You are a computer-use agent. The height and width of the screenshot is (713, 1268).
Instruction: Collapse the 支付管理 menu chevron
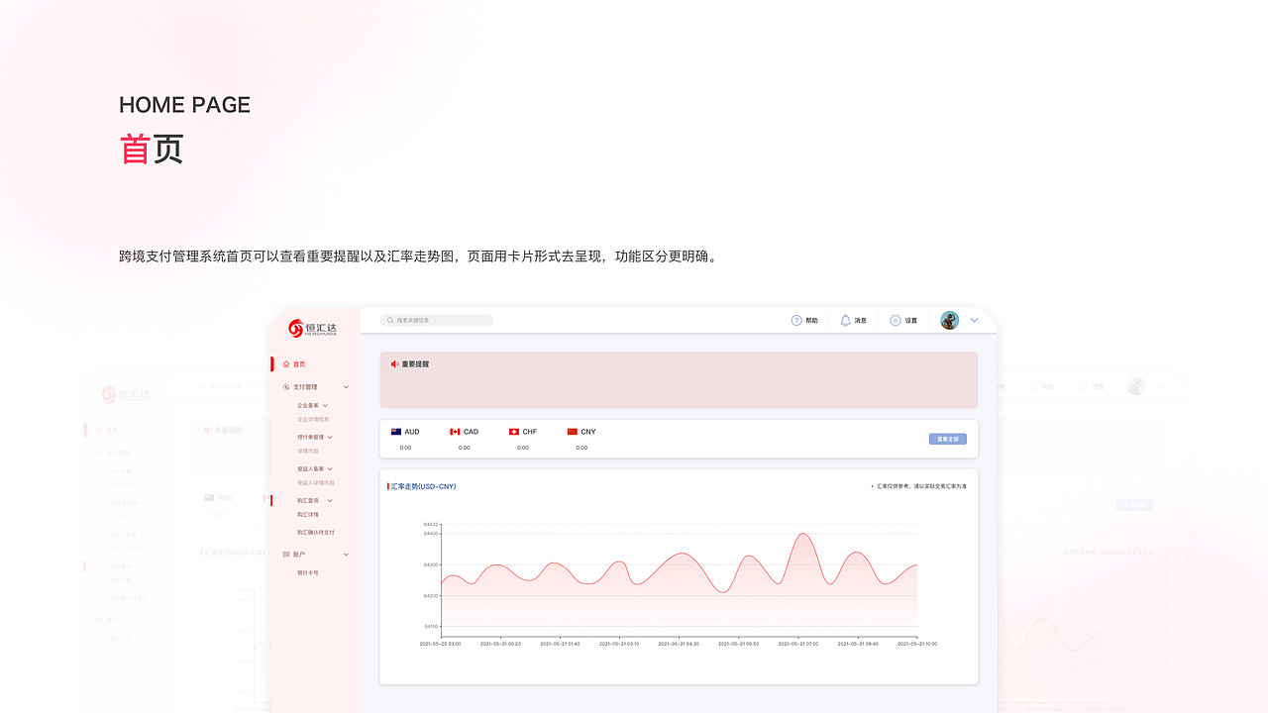[x=346, y=387]
